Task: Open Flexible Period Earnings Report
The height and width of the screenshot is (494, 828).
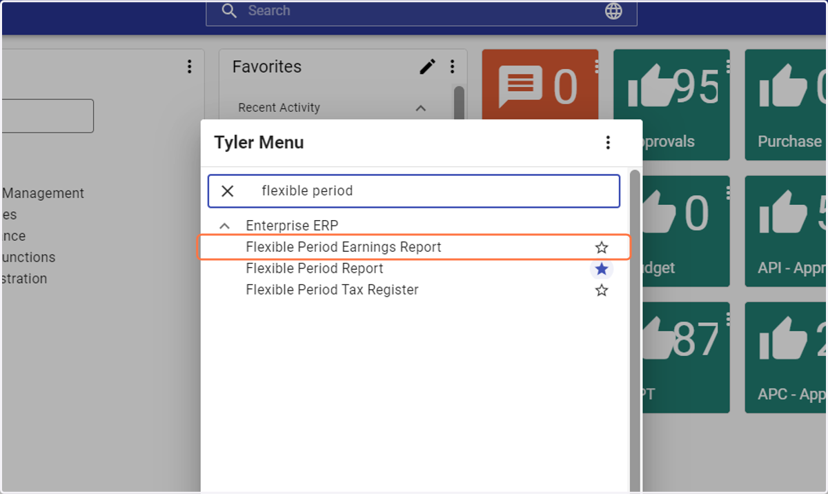Action: click(344, 247)
